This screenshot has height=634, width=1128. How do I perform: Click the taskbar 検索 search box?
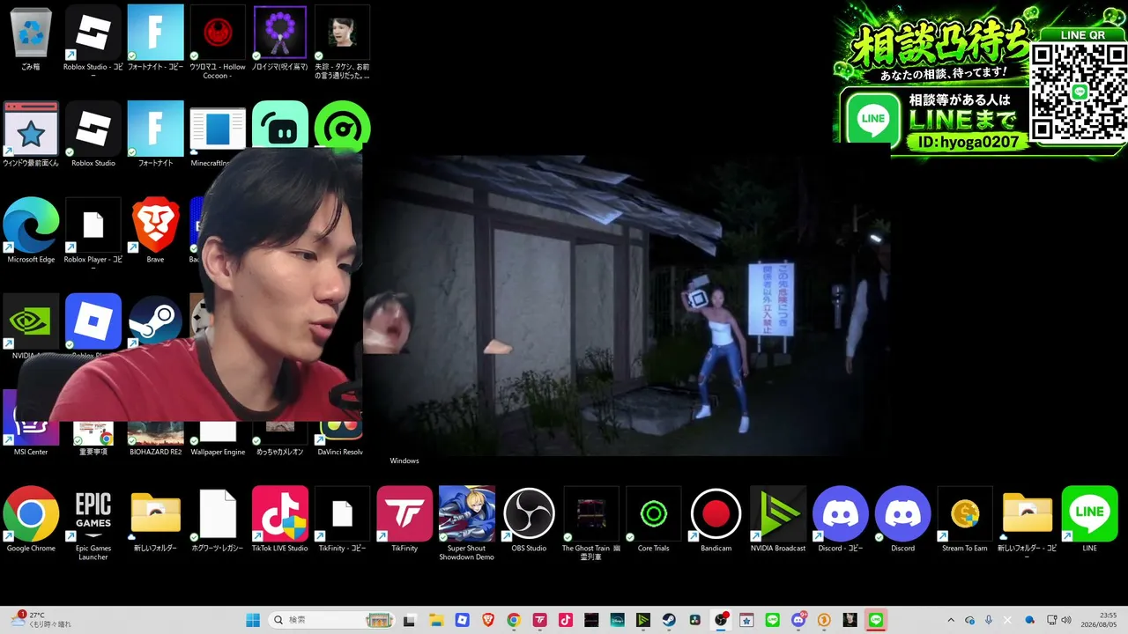[x=330, y=620]
